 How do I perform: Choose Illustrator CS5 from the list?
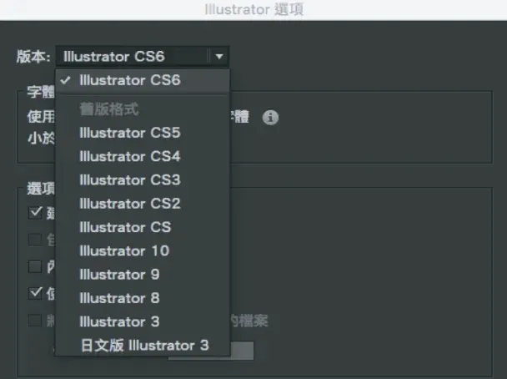pos(129,133)
